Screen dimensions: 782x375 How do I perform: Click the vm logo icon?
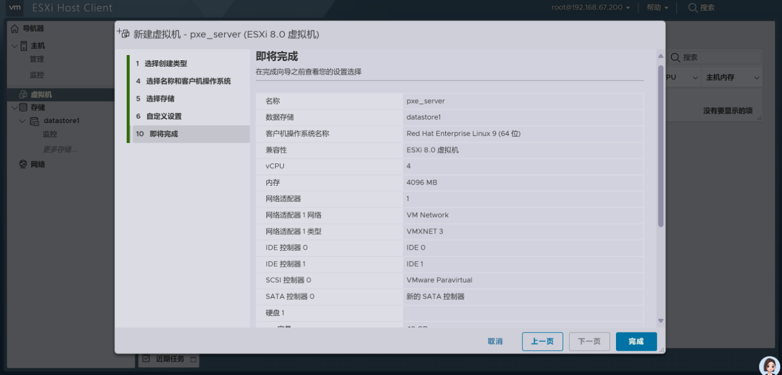pos(15,8)
